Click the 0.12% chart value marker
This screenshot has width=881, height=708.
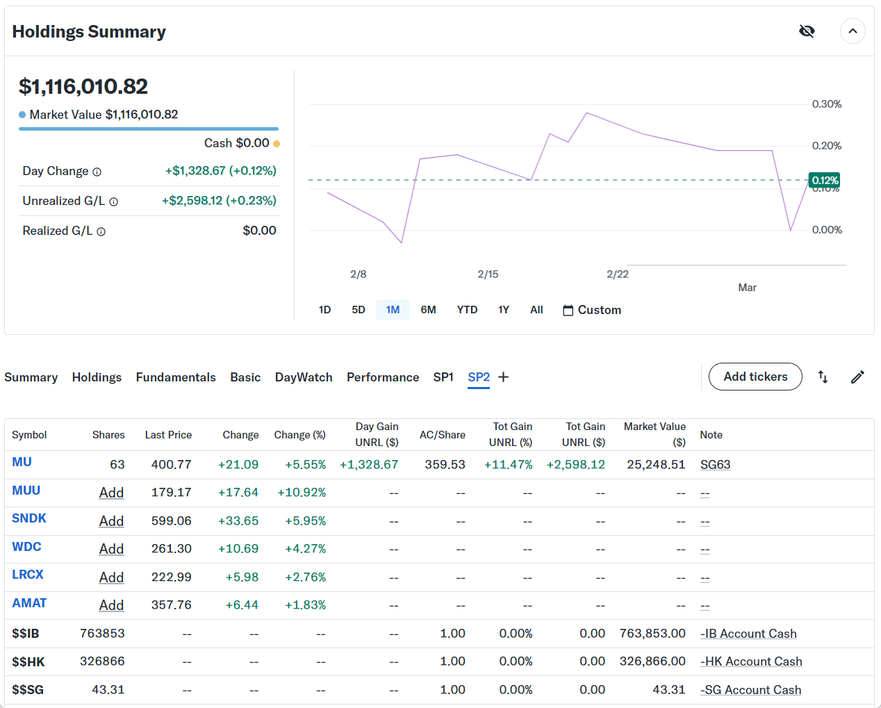825,181
